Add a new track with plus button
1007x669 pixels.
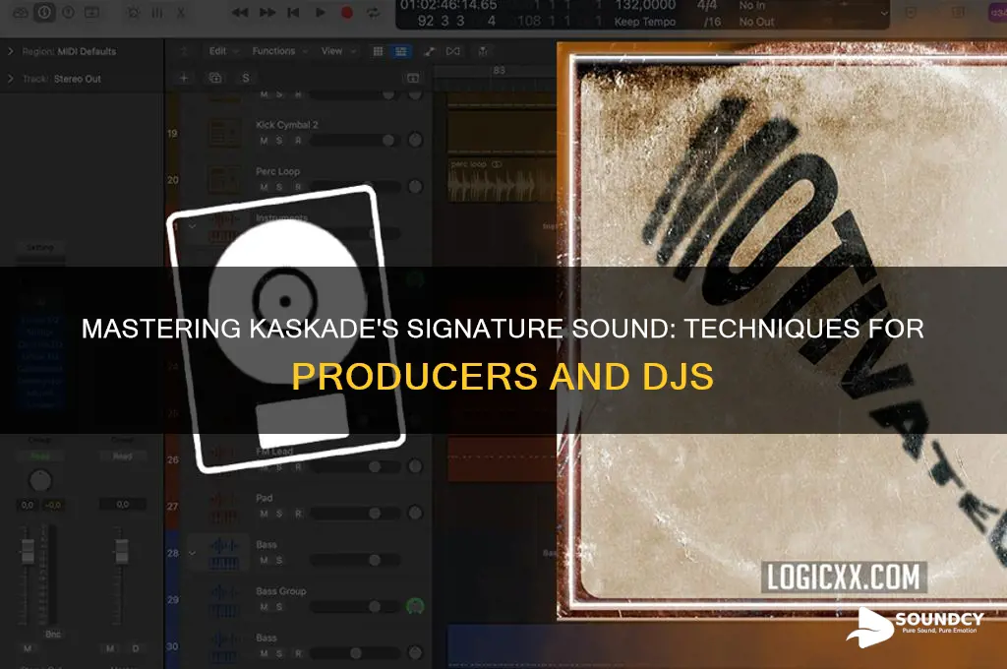[x=184, y=78]
